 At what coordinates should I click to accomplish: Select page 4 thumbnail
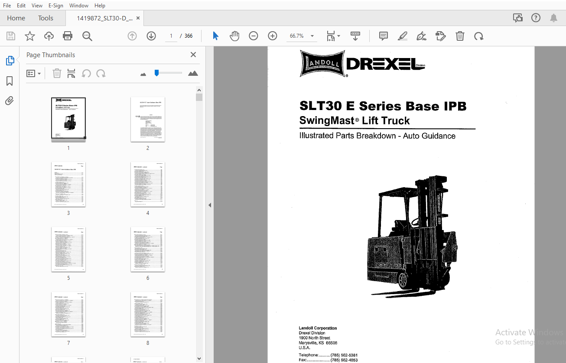[148, 185]
